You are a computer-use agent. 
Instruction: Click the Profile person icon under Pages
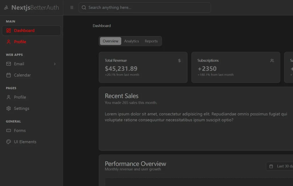click(9, 97)
